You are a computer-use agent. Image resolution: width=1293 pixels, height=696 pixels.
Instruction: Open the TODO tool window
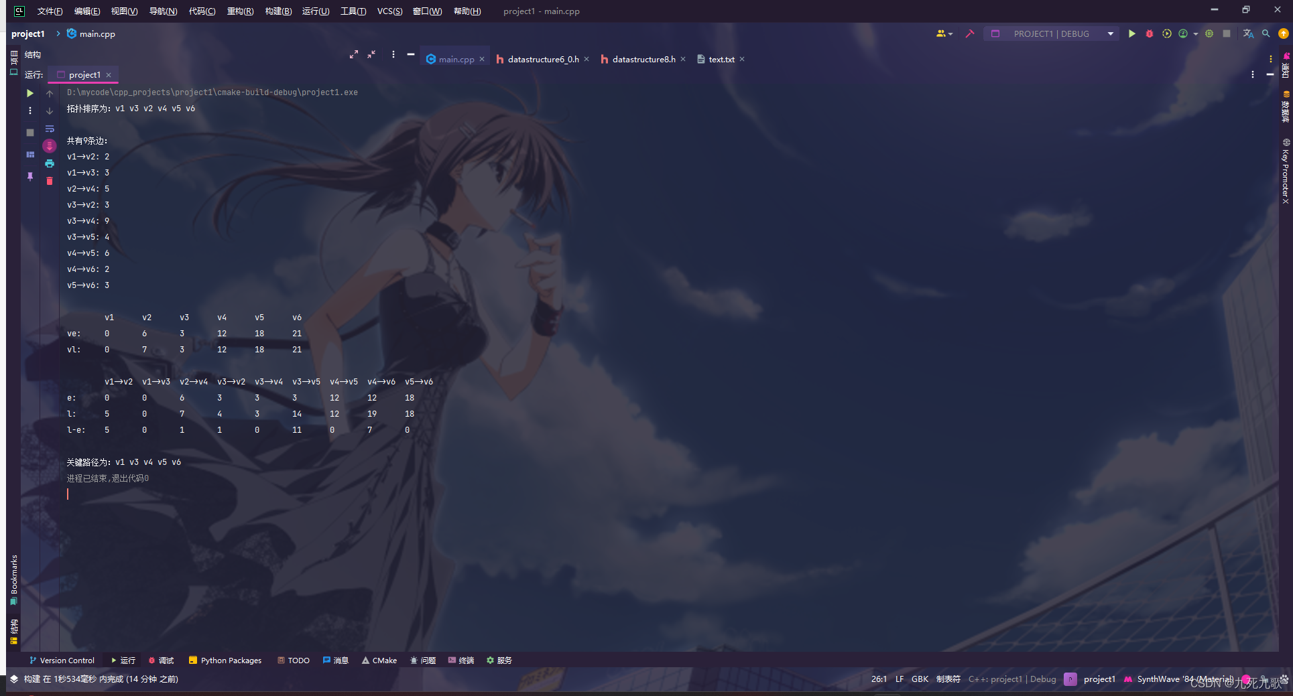pyautogui.click(x=294, y=660)
